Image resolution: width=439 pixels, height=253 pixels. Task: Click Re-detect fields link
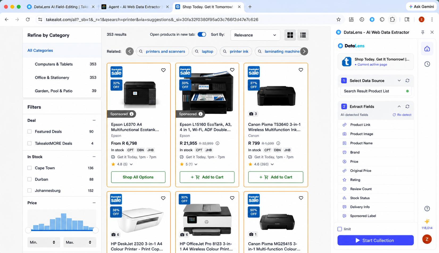tap(402, 115)
